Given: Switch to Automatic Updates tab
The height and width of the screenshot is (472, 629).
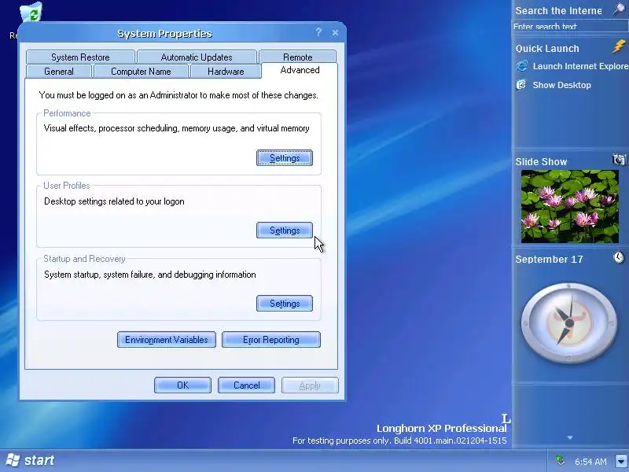Looking at the screenshot, I should 197,57.
